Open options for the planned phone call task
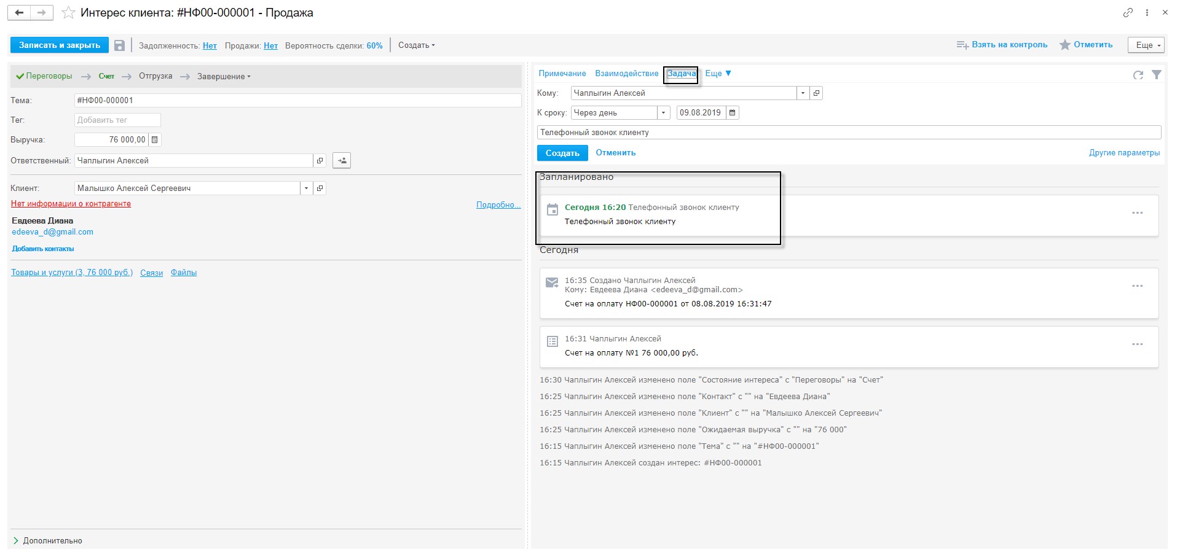The image size is (1180, 552). point(1137,213)
